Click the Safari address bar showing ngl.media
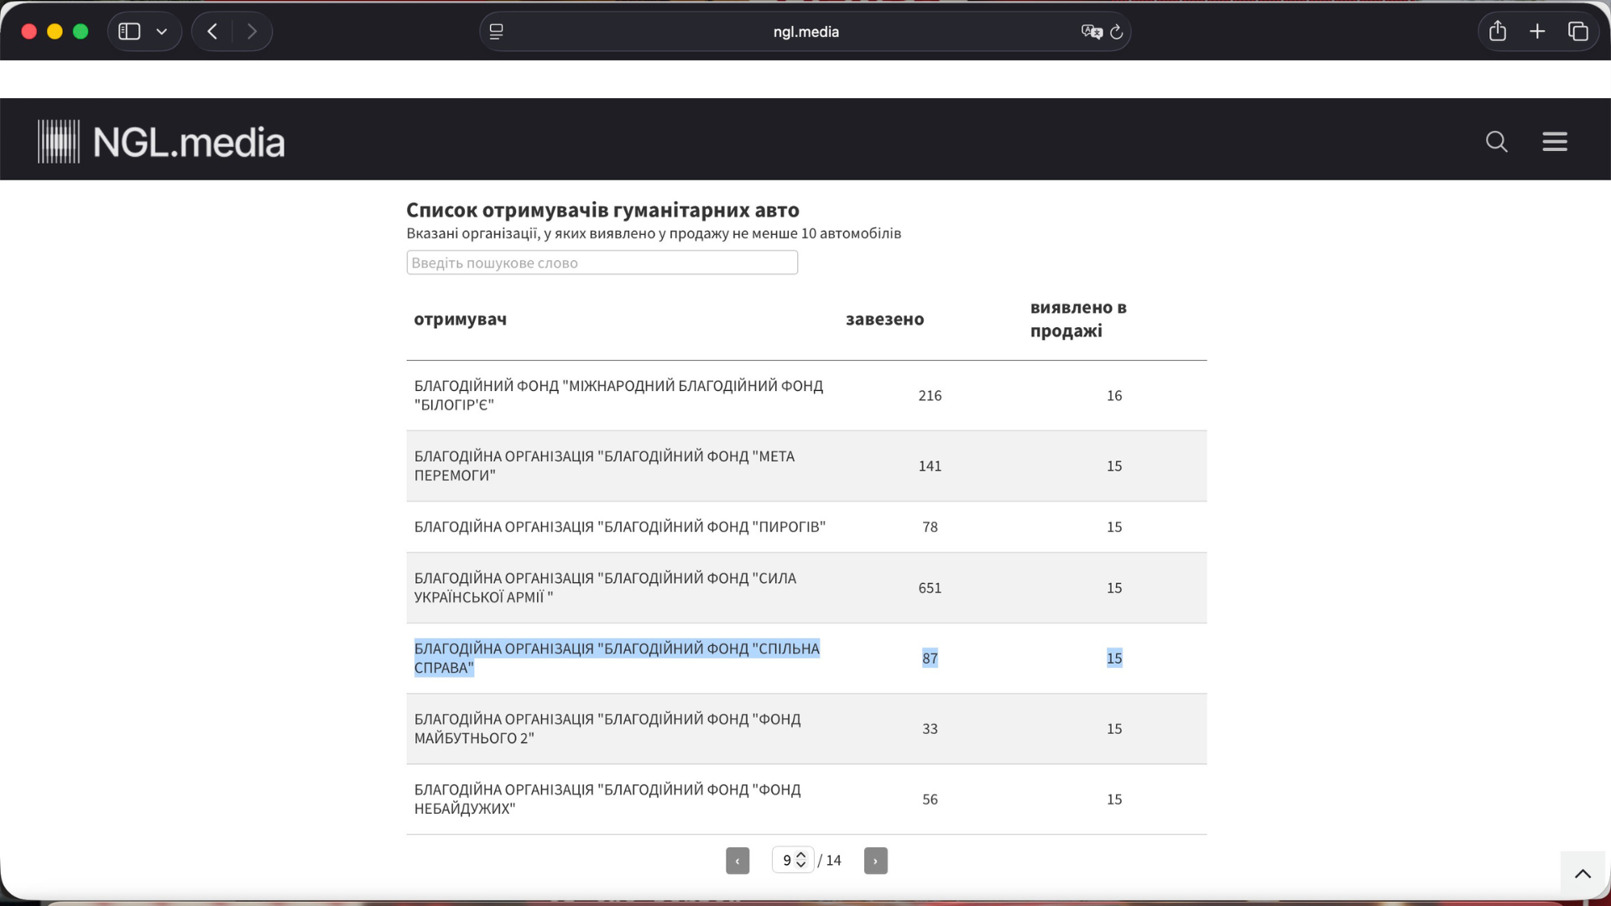The width and height of the screenshot is (1611, 906). (x=805, y=32)
